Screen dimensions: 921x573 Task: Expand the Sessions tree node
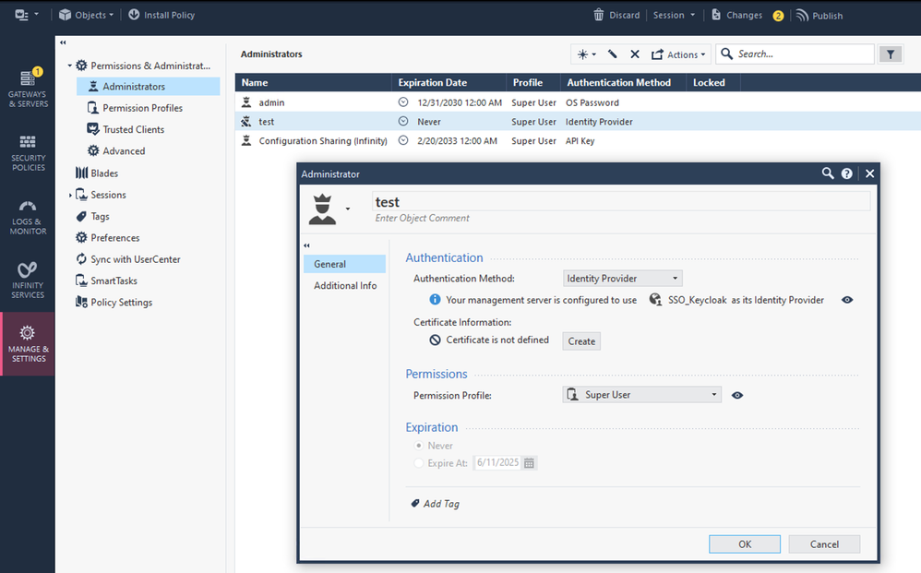coord(70,196)
